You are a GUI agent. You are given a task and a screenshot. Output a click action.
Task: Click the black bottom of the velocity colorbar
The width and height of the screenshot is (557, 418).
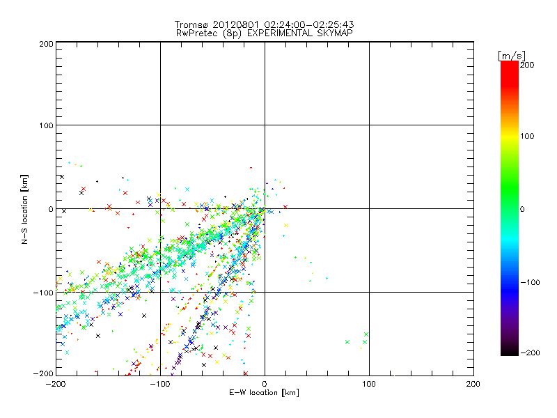[510, 350]
